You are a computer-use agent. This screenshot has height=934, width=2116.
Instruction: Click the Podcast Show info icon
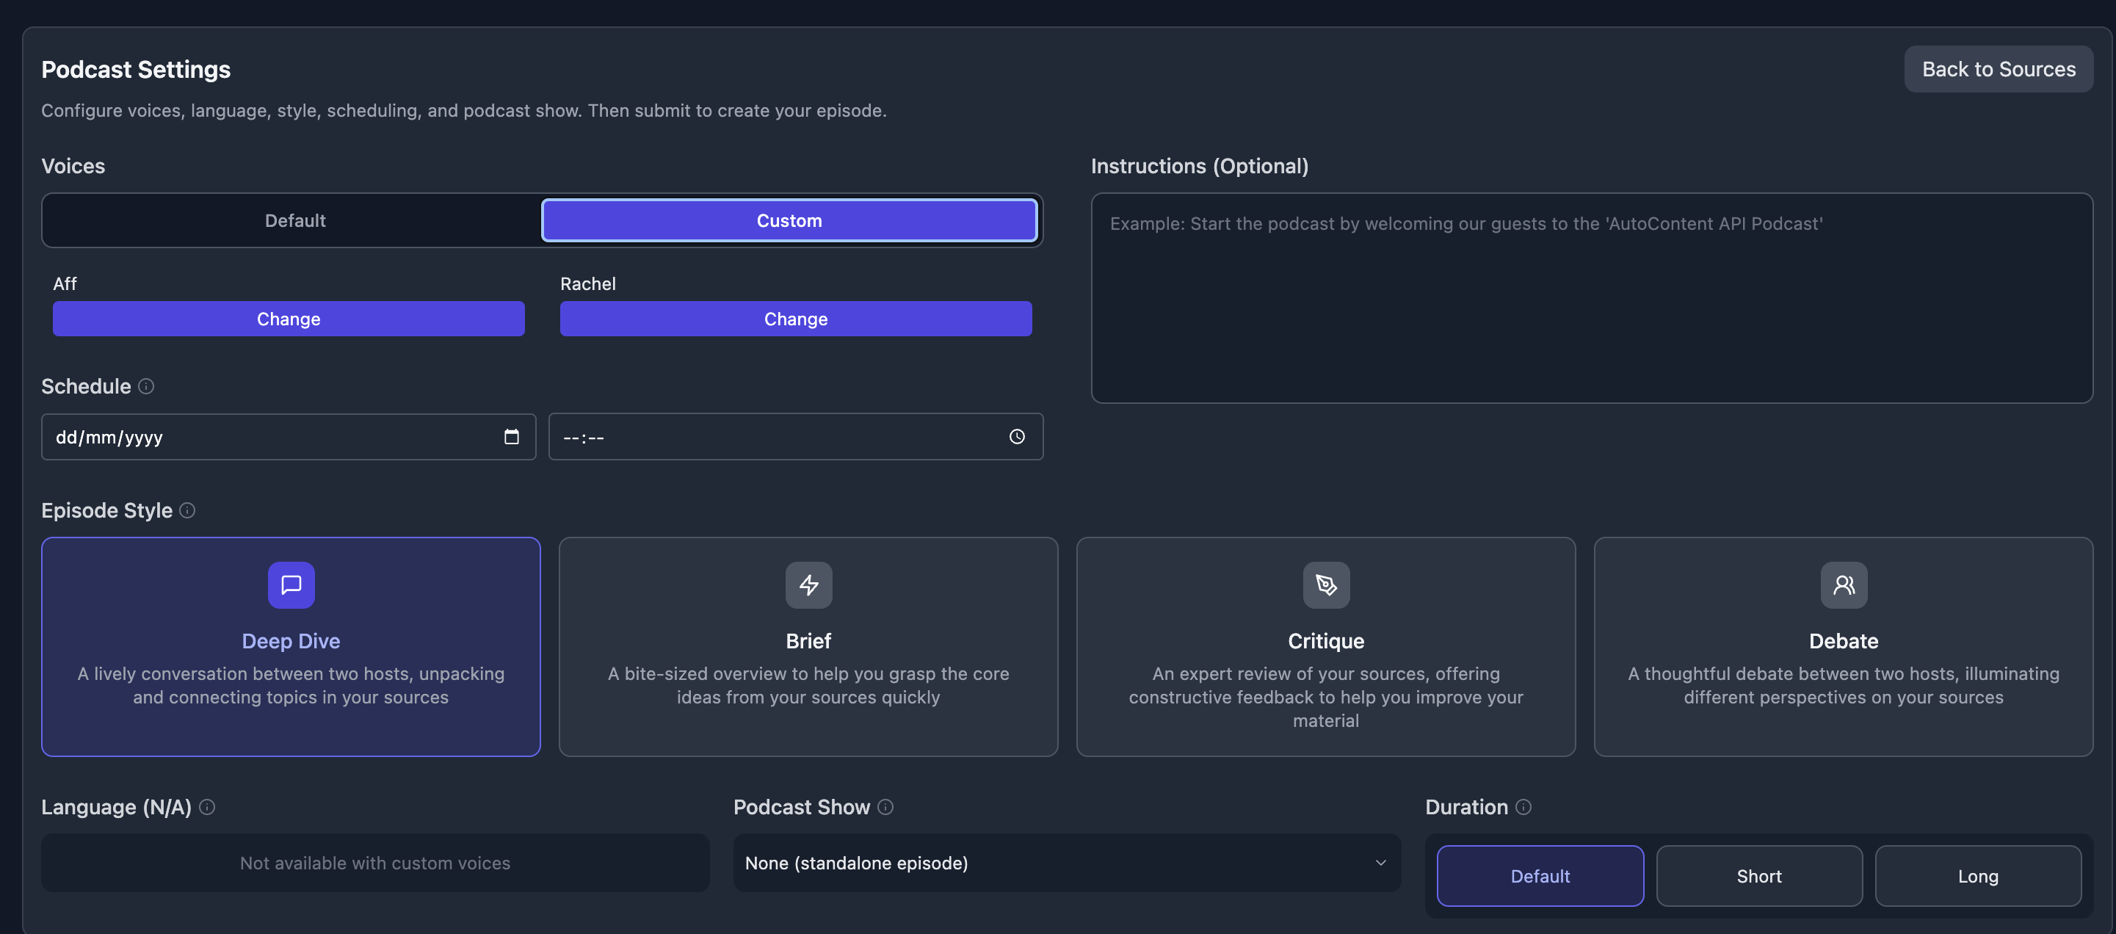click(x=885, y=808)
